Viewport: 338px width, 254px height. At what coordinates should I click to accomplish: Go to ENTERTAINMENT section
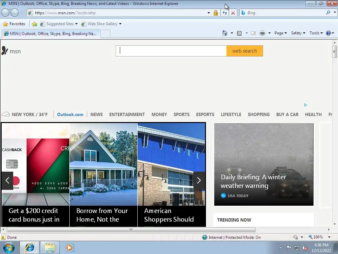[x=127, y=114]
